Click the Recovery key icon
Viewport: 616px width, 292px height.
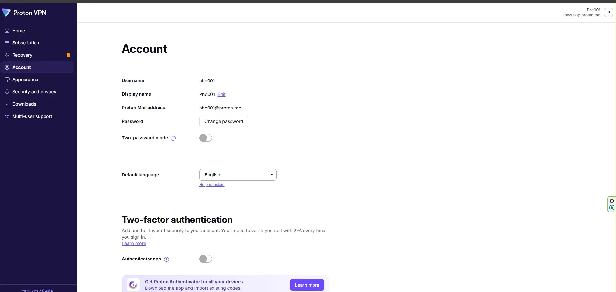[7, 55]
